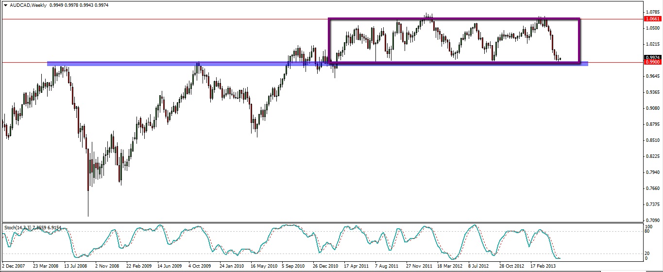Click the 2 Nov 2008 date label
663x272 pixels.
[x=107, y=266]
